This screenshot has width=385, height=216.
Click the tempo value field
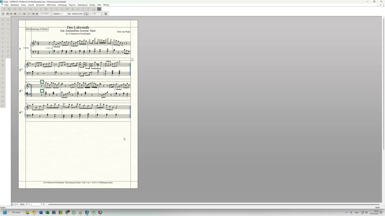coord(96,13)
